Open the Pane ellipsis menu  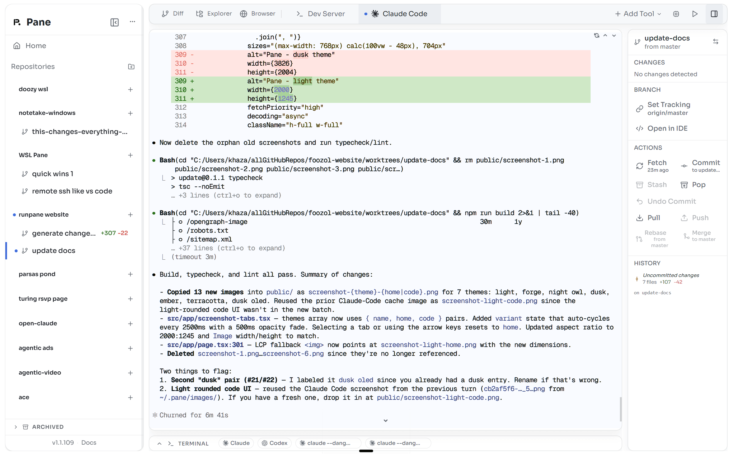133,22
